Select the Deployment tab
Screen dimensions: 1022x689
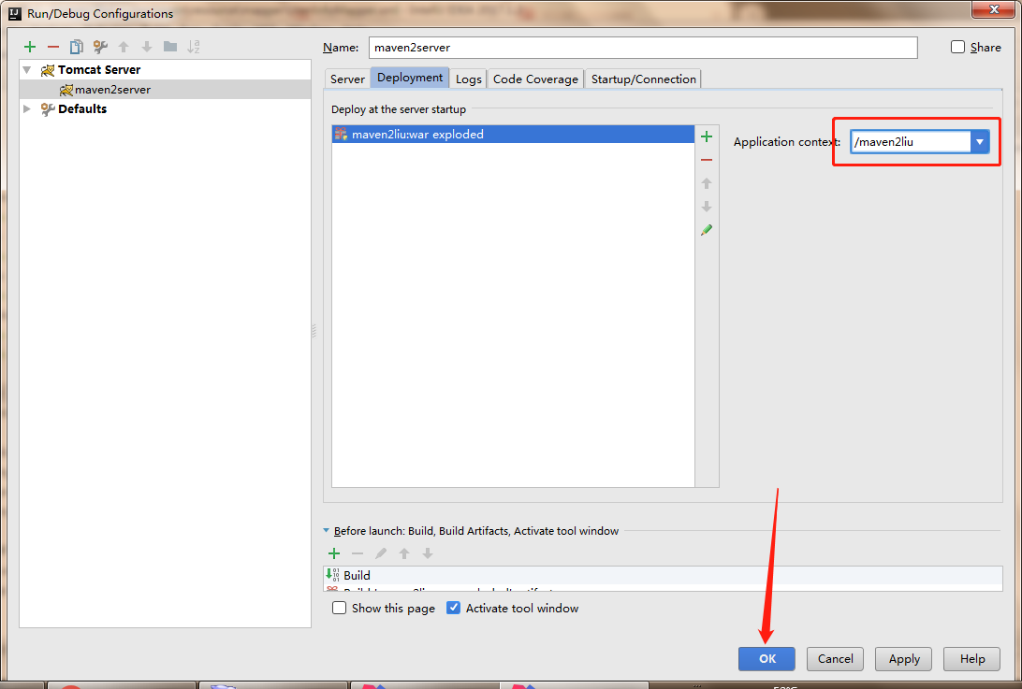point(410,78)
